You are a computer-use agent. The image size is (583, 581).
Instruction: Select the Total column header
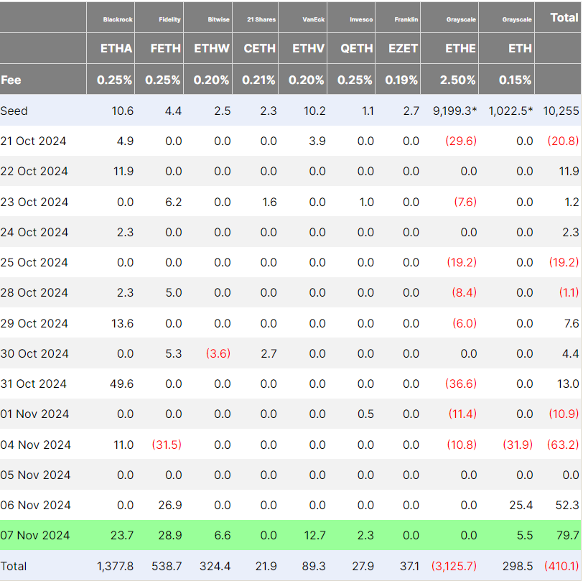564,17
